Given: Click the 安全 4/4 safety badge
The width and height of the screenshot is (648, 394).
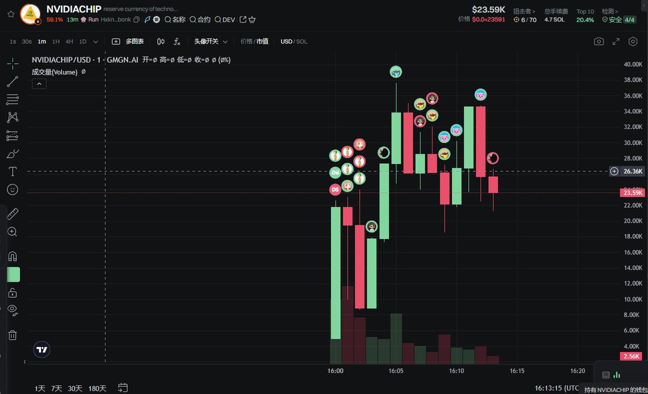Looking at the screenshot, I should (619, 20).
